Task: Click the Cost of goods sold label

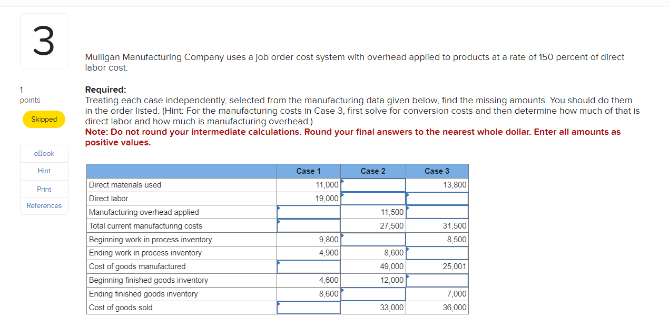Action: coord(121,308)
